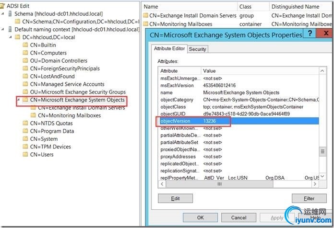Select the msExchVersion attribute row
This screenshot has width=334, height=228.
pos(239,85)
